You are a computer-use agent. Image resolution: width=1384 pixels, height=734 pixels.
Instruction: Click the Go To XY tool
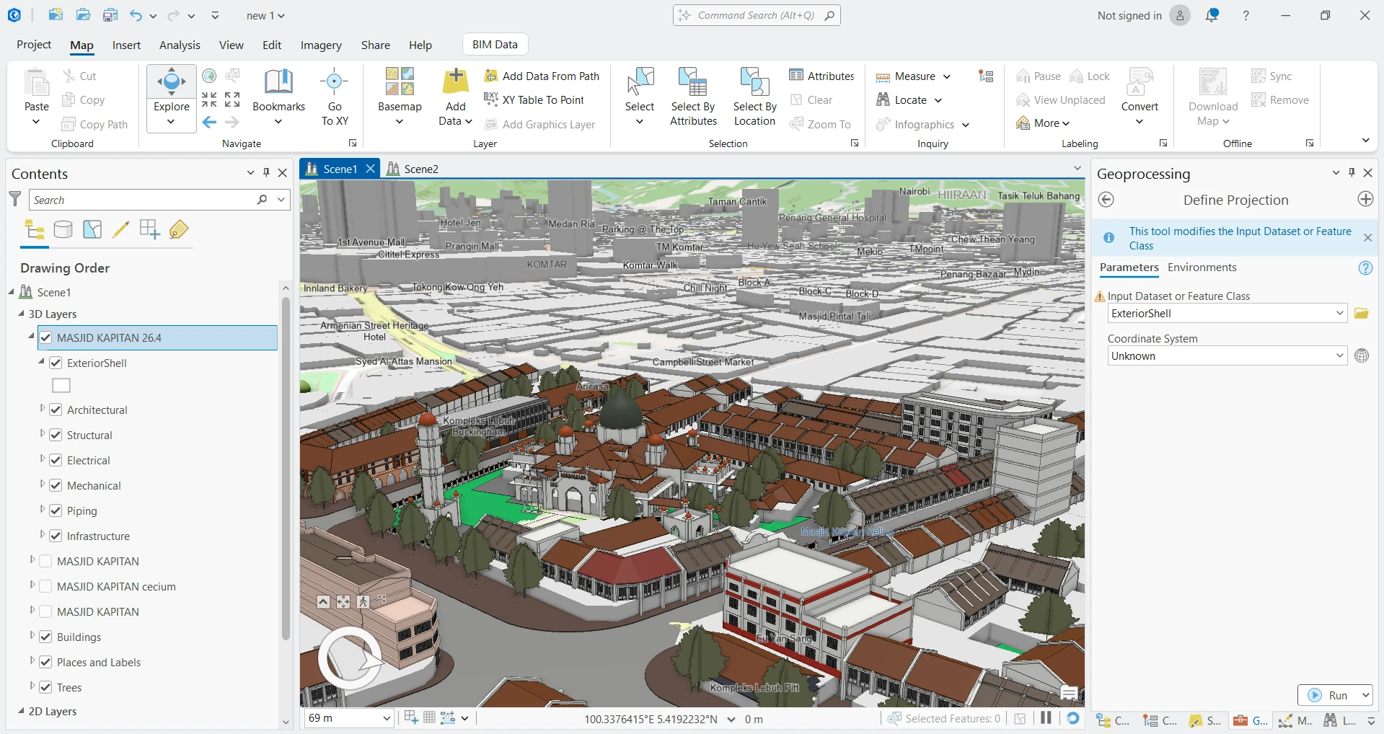pos(335,97)
